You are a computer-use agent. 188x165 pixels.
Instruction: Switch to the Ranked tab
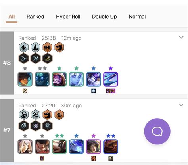tap(35, 17)
